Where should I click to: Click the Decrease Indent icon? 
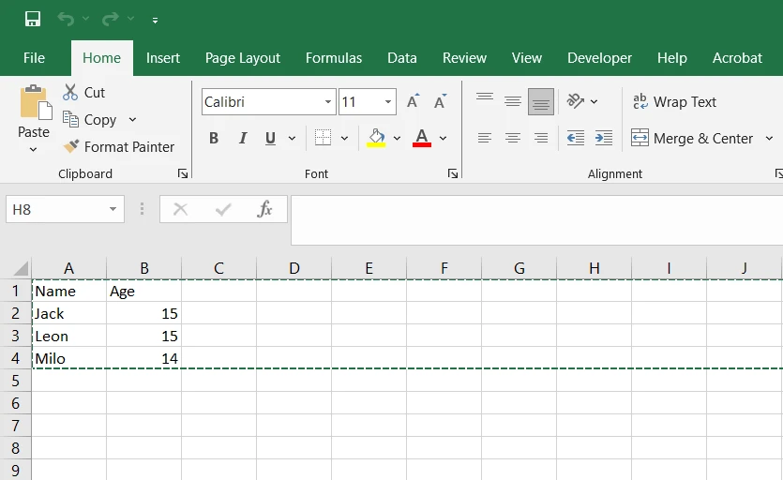click(x=576, y=138)
